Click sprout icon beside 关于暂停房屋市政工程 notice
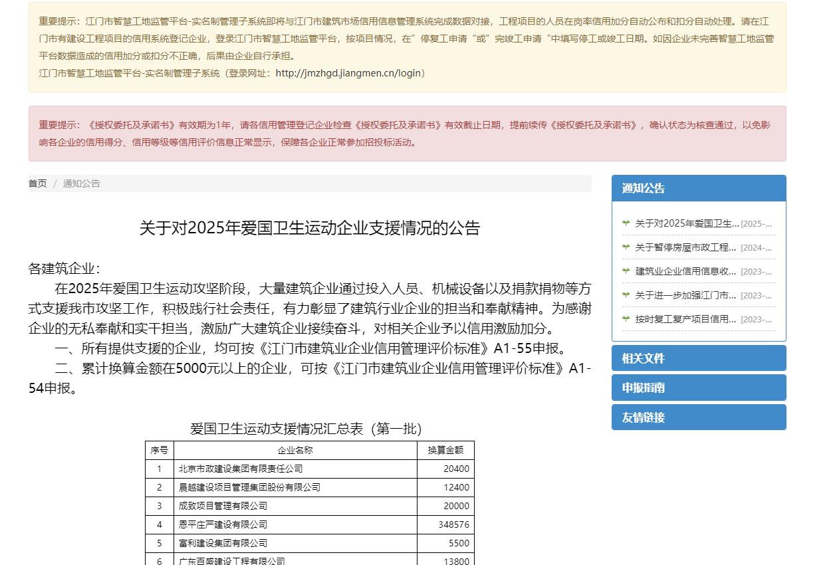 pos(626,247)
